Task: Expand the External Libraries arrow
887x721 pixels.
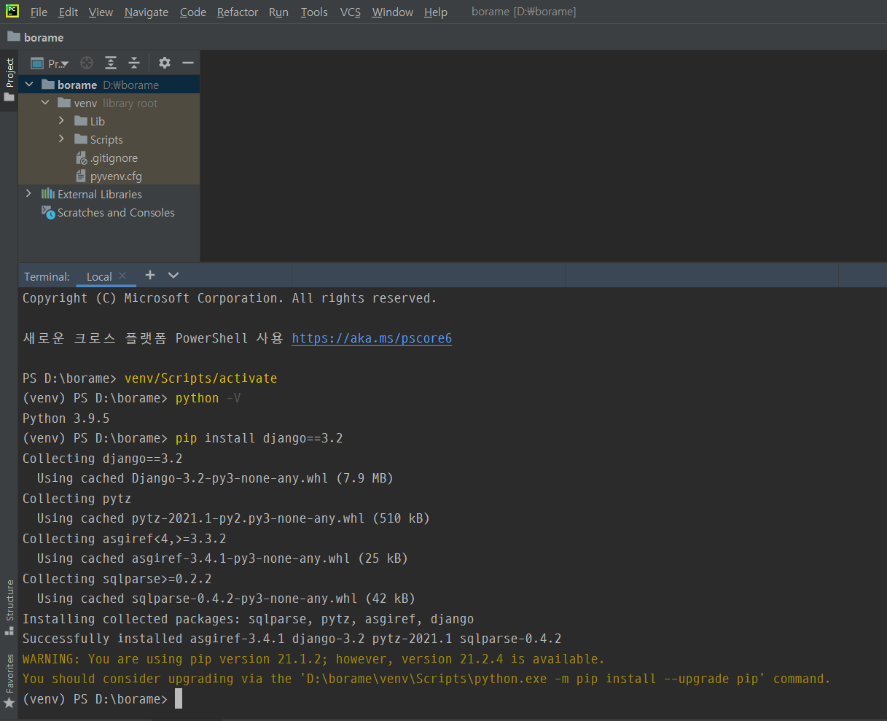Action: point(28,194)
